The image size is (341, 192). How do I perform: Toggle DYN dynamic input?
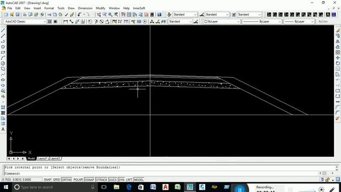pyautogui.click(x=121, y=180)
